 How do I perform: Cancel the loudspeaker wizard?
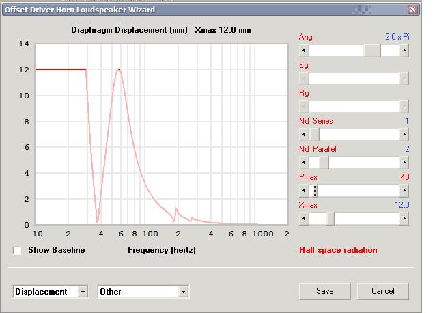pos(383,291)
